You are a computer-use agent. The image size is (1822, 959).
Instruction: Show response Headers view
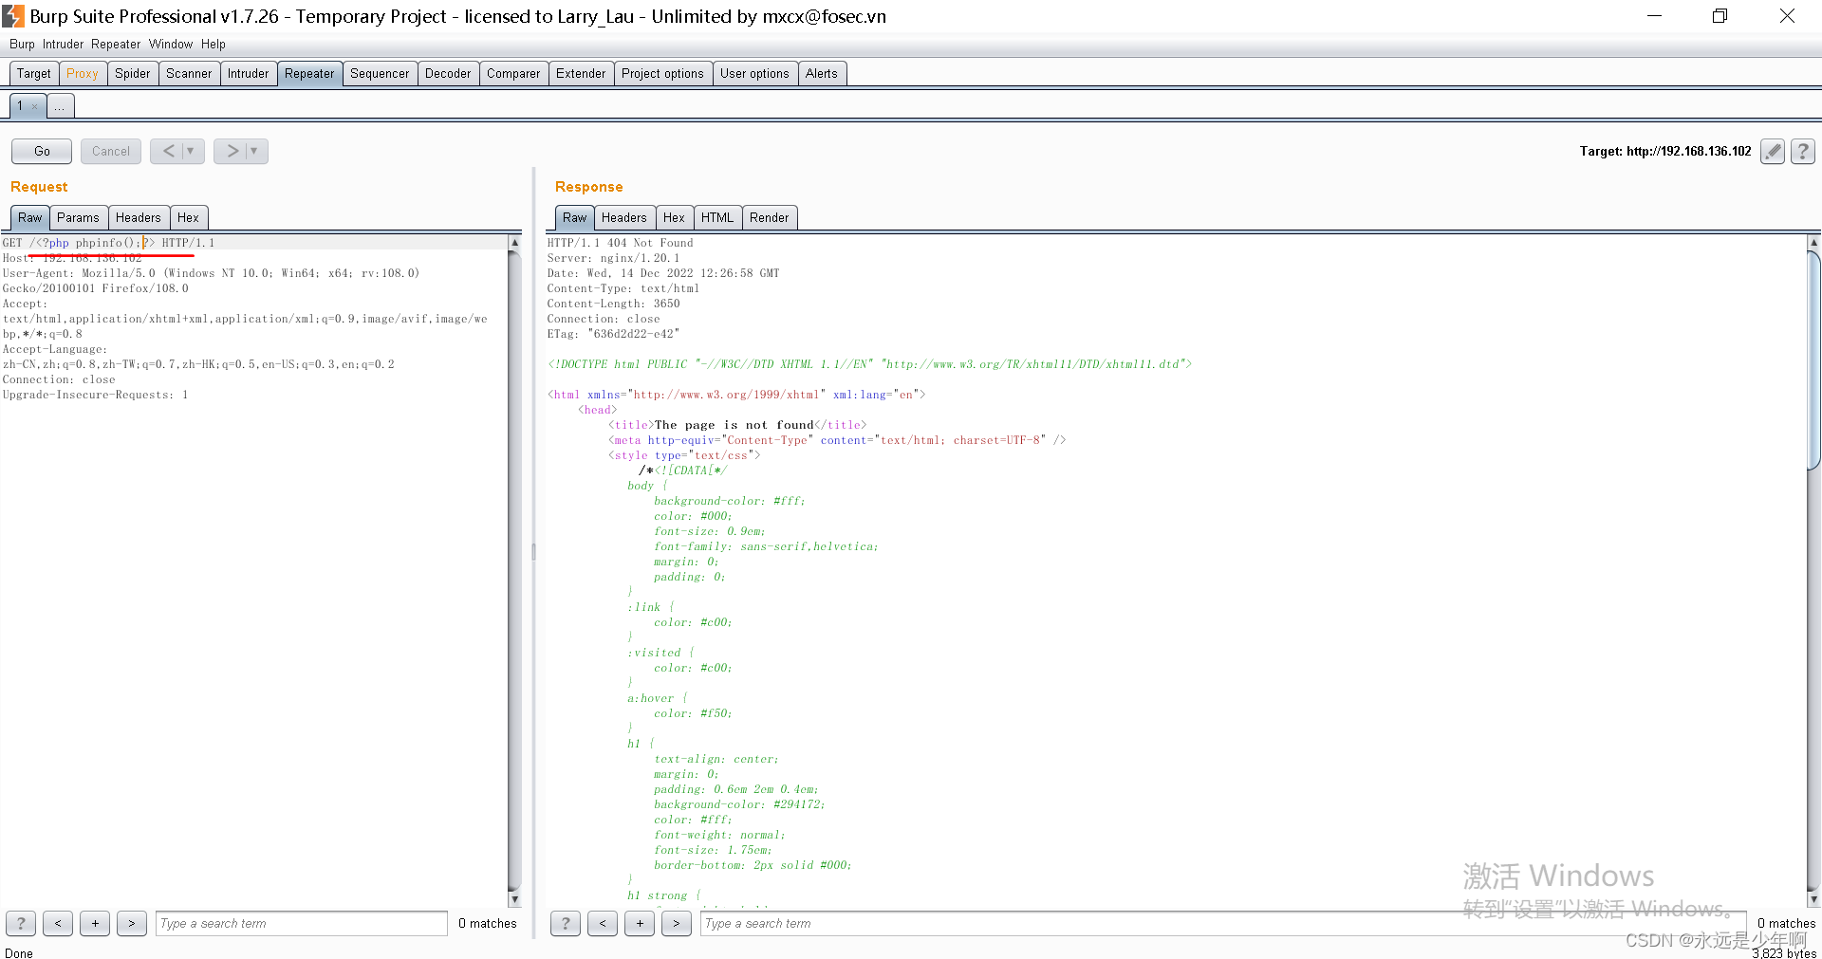(x=624, y=217)
